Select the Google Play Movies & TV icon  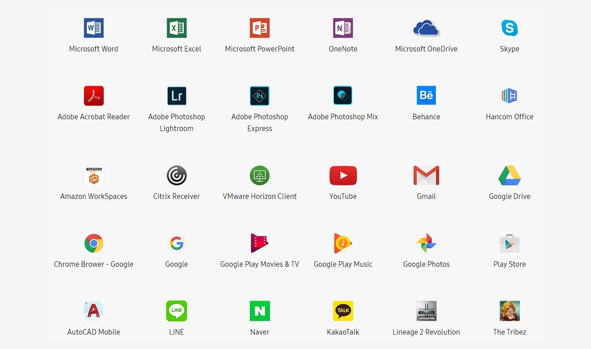[260, 243]
